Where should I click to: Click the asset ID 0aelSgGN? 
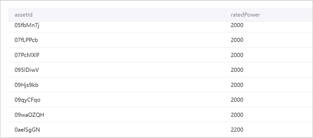[27, 130]
